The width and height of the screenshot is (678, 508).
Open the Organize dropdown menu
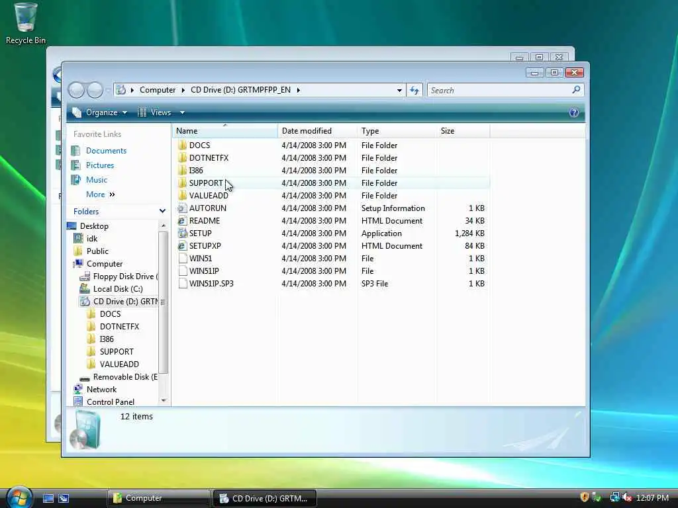pos(100,112)
